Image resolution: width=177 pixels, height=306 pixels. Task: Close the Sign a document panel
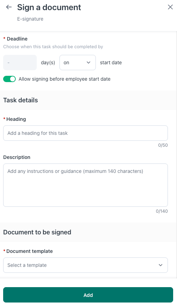click(170, 7)
